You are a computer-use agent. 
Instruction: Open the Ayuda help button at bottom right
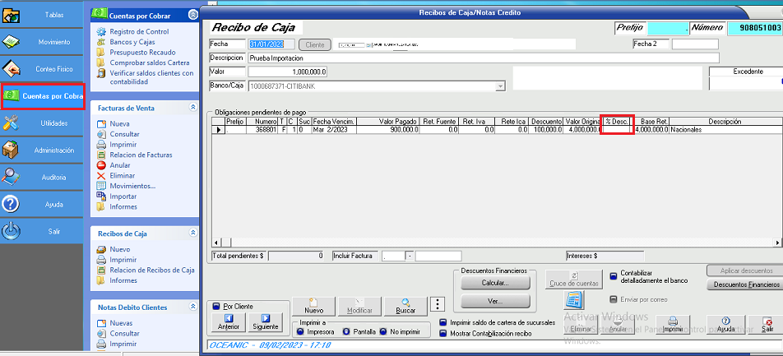(725, 324)
